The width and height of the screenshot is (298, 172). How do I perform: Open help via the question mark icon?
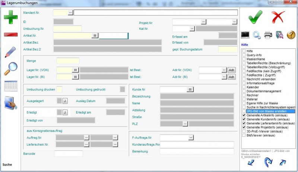click(x=291, y=35)
